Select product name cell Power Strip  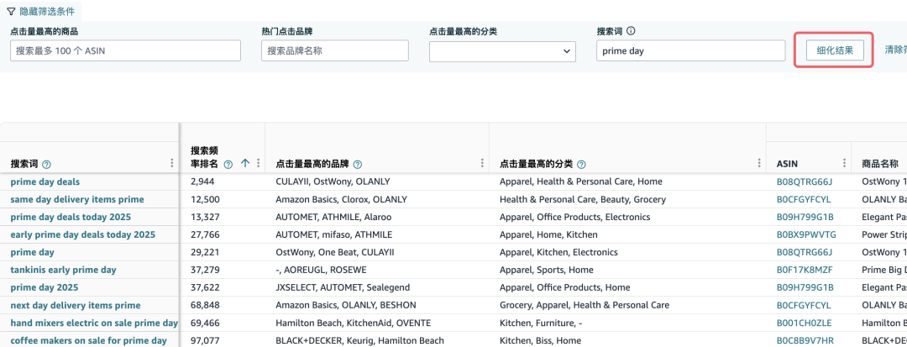884,234
